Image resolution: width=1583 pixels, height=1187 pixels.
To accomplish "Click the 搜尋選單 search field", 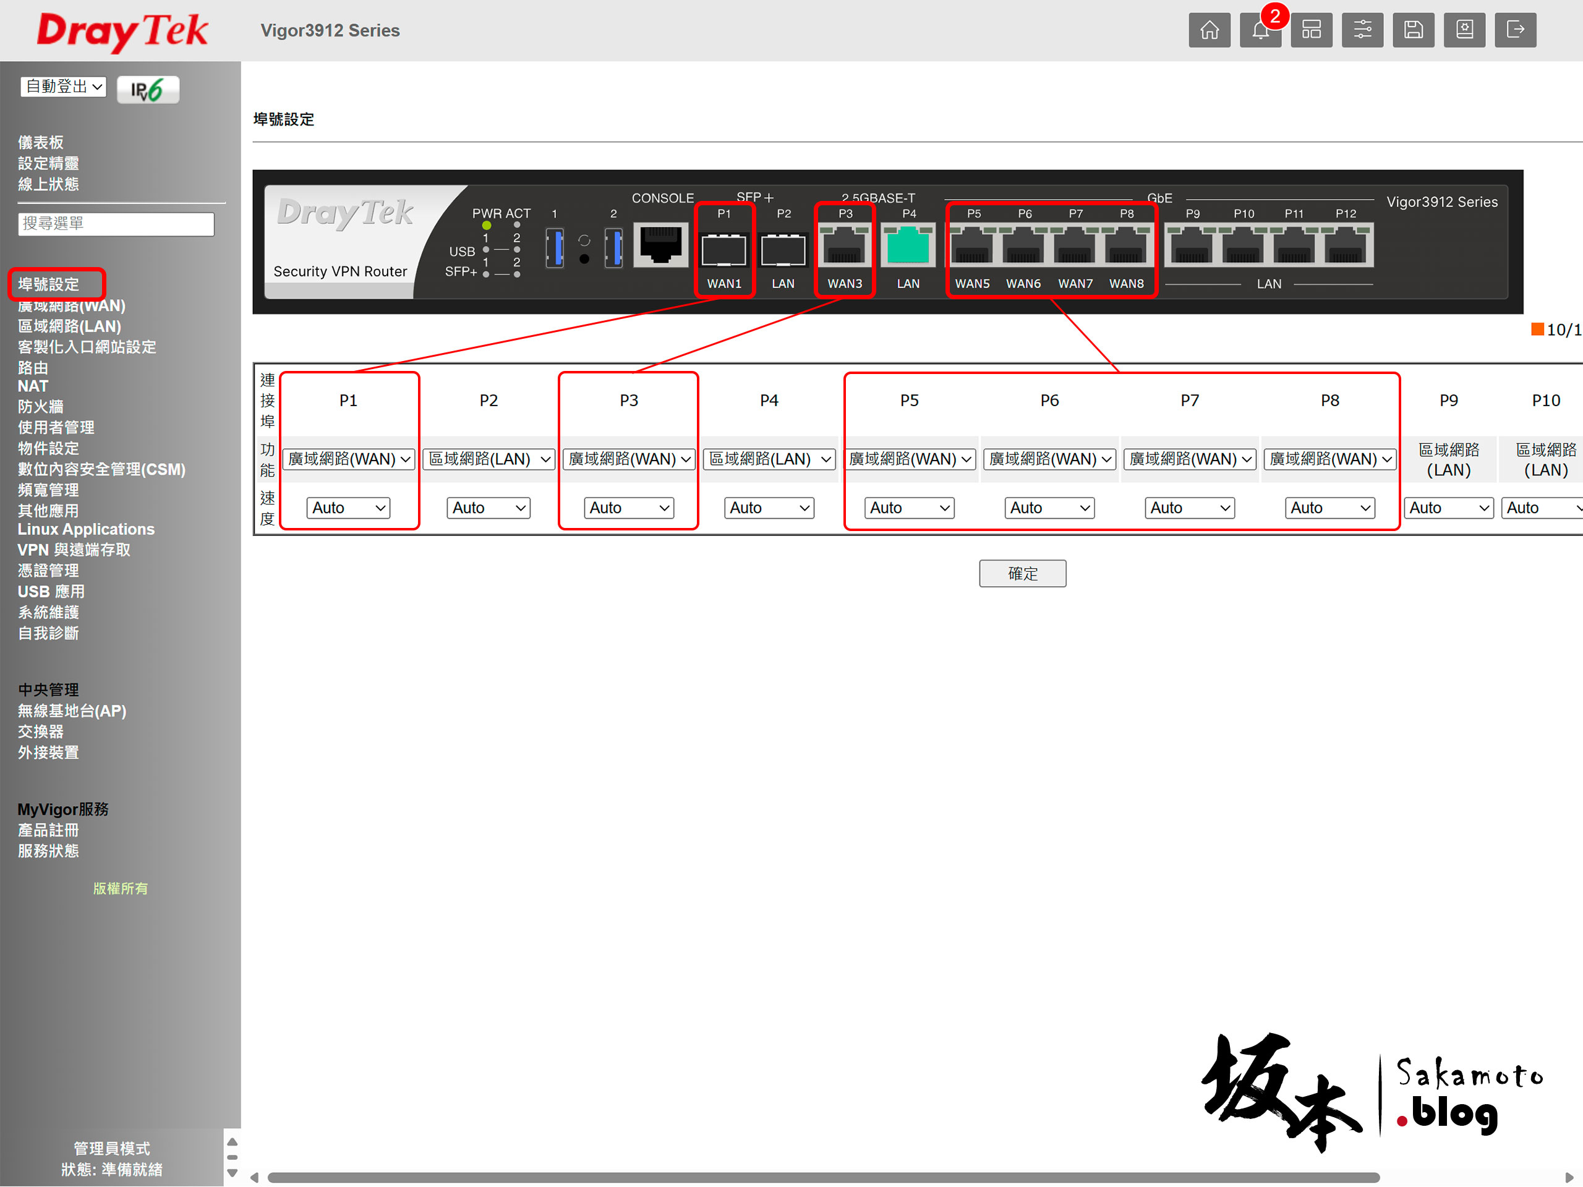I will pyautogui.click(x=116, y=224).
